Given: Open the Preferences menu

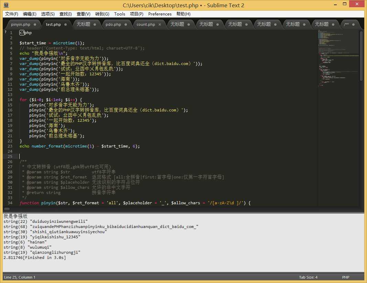Looking at the screenshot, I should coord(160,14).
